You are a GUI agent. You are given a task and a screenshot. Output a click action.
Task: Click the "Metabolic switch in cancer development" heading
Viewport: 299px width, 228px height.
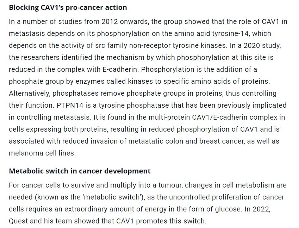click(80, 171)
